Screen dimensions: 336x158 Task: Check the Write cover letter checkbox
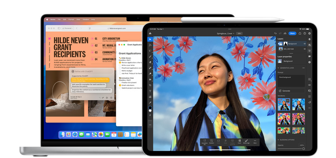point(120,65)
